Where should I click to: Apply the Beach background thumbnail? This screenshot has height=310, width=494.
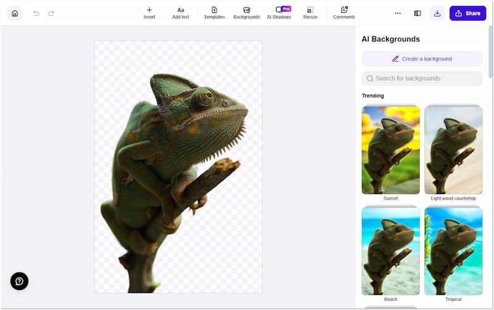point(391,251)
